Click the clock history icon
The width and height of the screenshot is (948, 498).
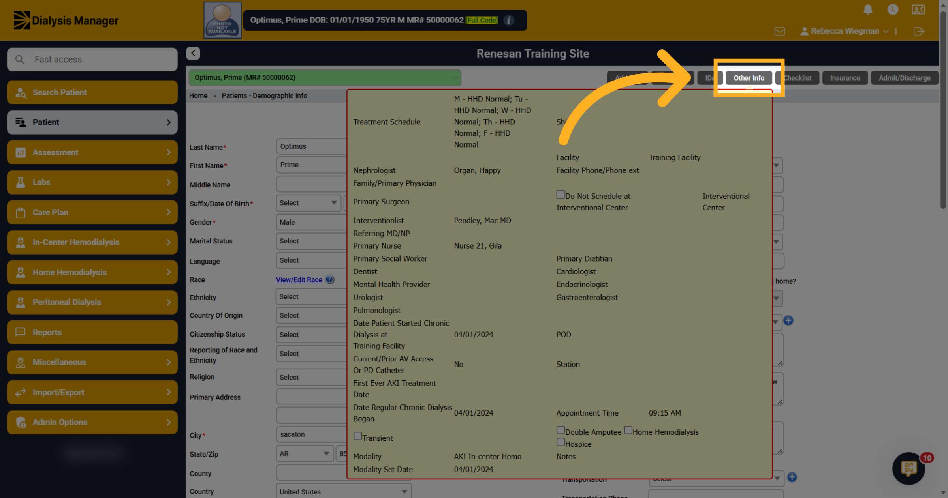893,9
